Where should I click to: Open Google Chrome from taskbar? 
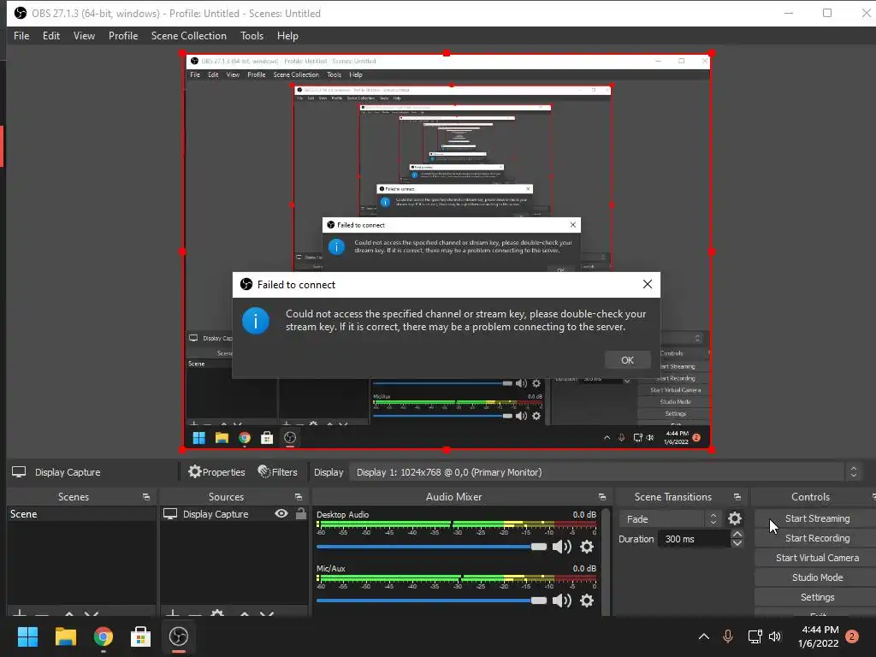104,636
